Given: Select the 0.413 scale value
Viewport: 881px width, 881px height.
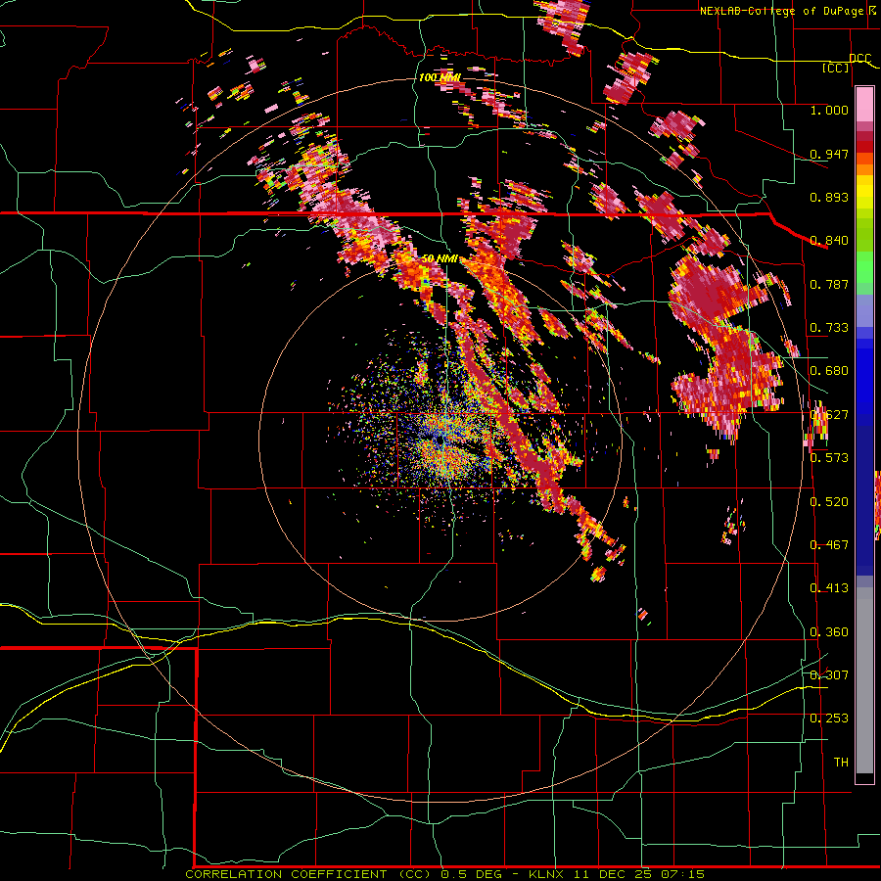Looking at the screenshot, I should click(x=829, y=588).
